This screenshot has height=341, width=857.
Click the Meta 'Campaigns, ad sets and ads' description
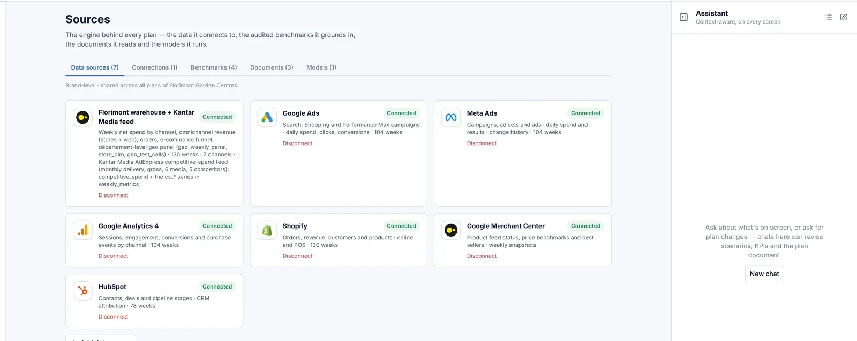527,128
